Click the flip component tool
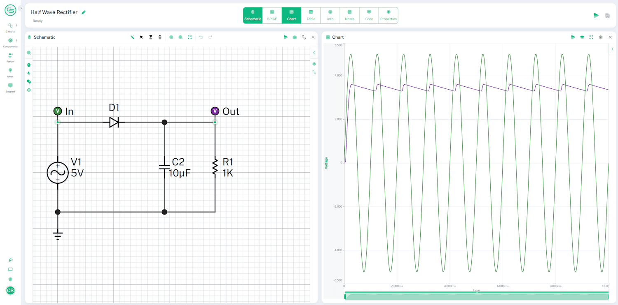618x305 pixels. [x=151, y=37]
